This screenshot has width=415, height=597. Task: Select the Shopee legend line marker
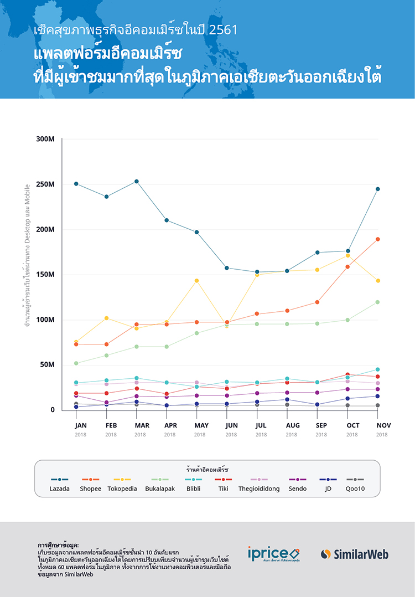[x=90, y=479]
